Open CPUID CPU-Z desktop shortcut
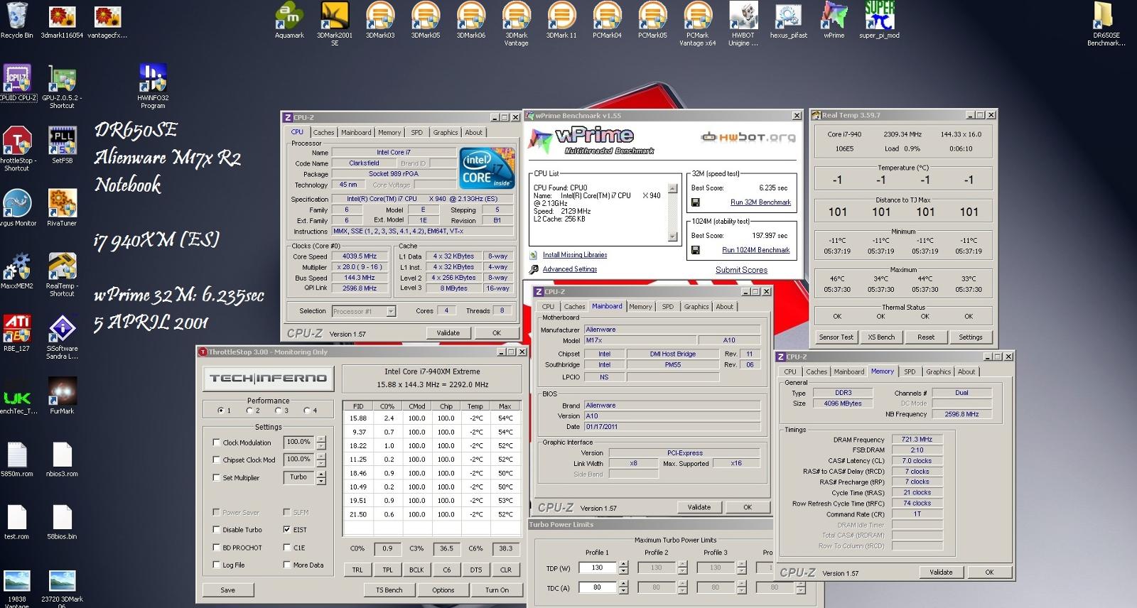Screen dimensions: 1137x608 pyautogui.click(x=18, y=82)
